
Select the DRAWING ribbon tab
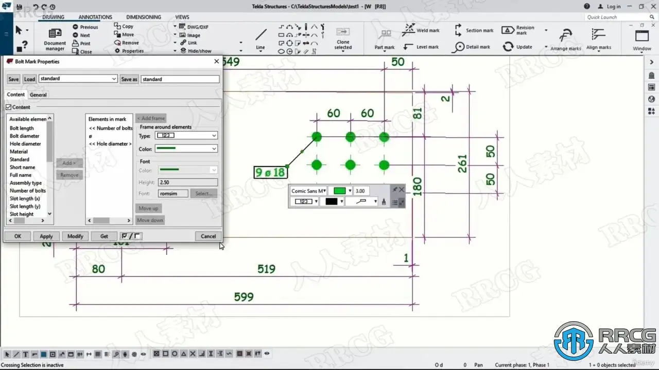tap(54, 17)
